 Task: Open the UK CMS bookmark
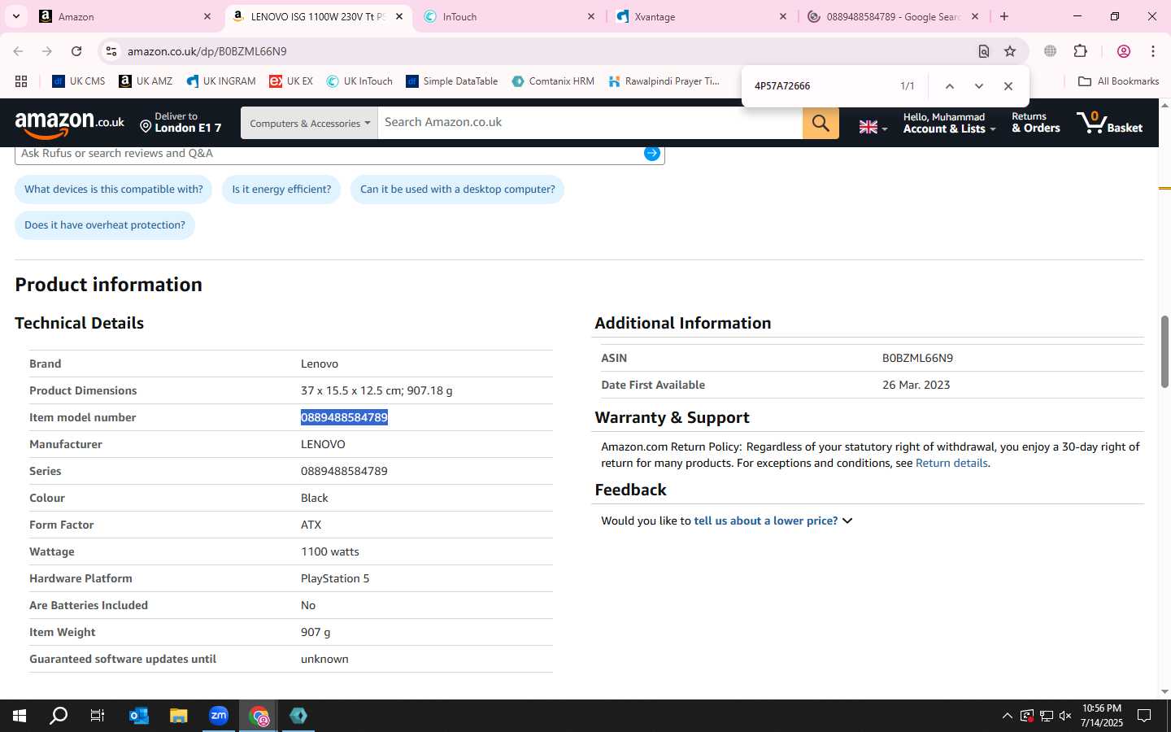click(x=79, y=81)
